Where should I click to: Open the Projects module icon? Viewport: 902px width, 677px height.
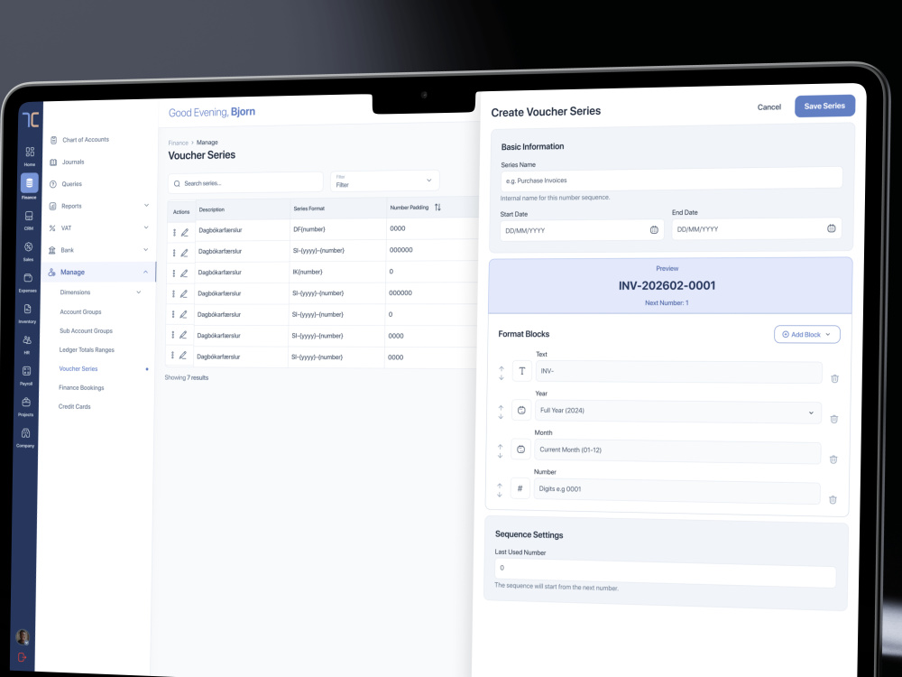pyautogui.click(x=26, y=405)
